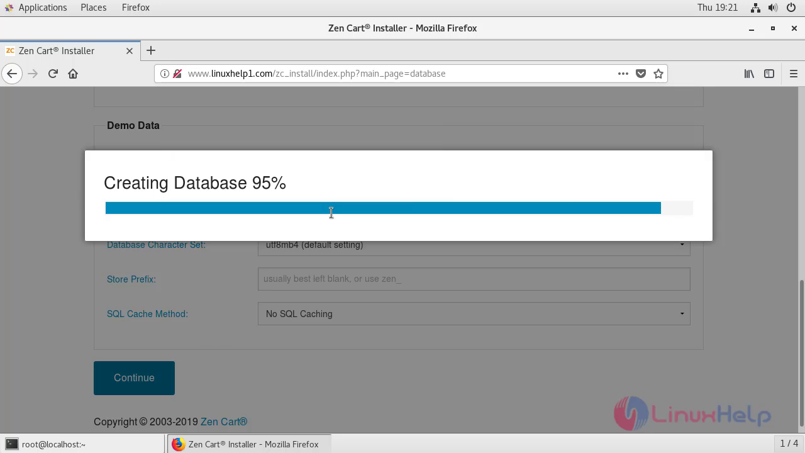Click the Creating Database progress bar

pos(399,208)
